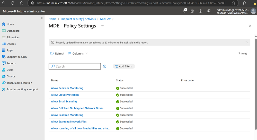Refresh the policy settings report

57,54
